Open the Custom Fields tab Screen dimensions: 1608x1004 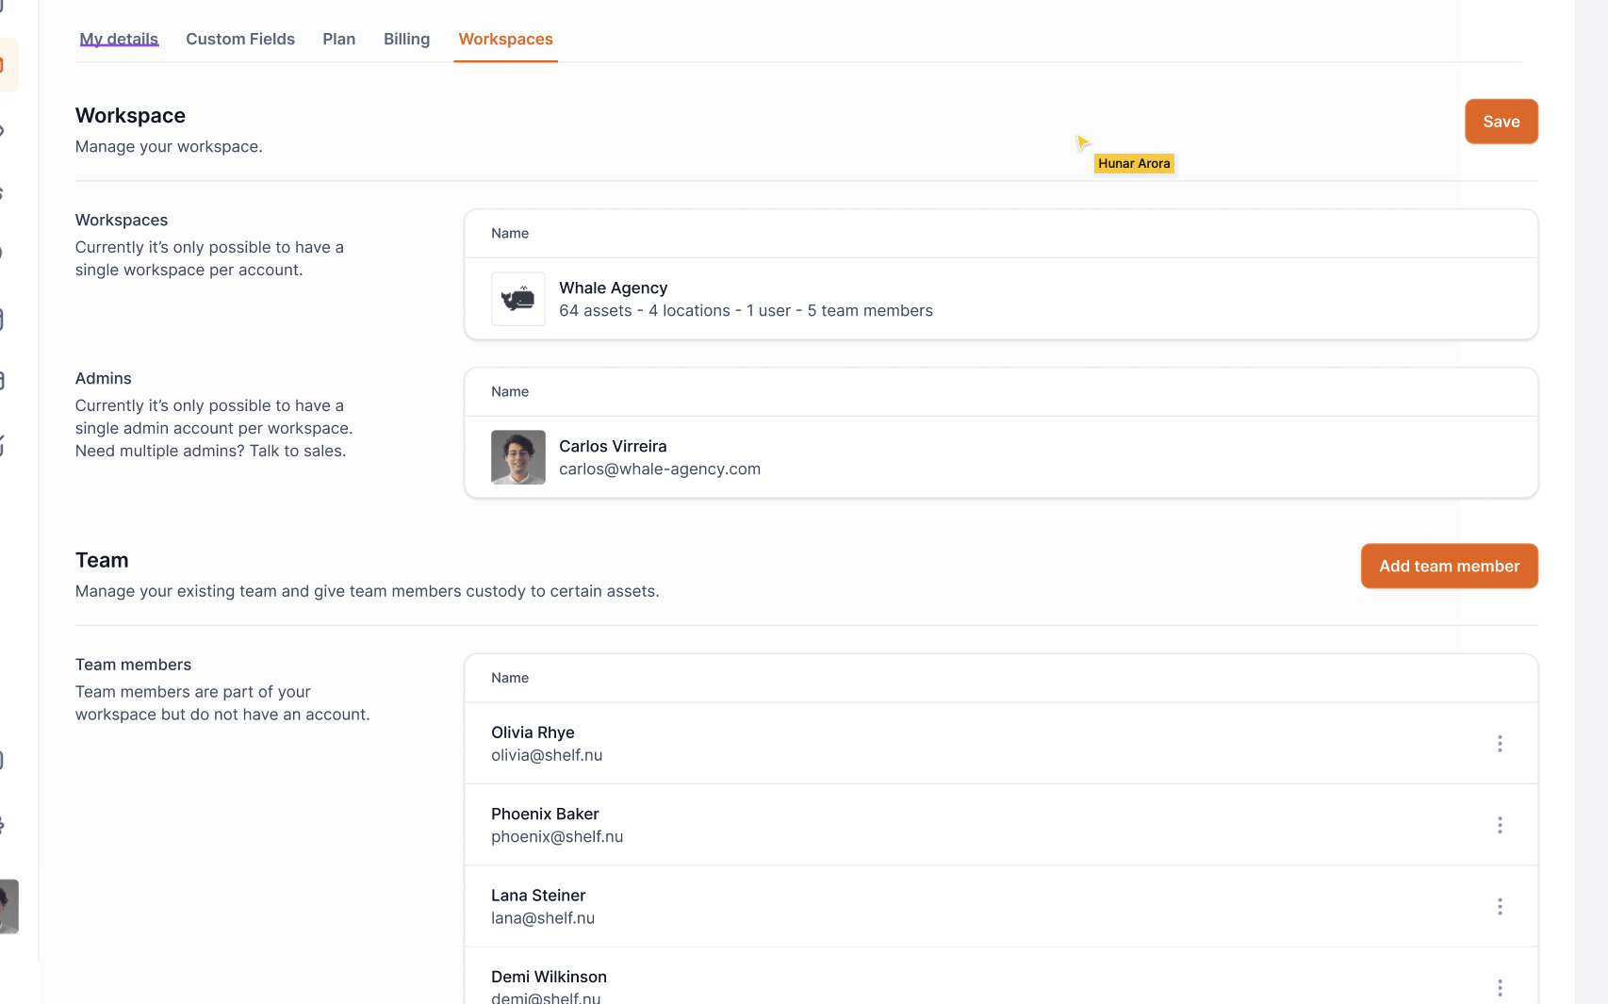pyautogui.click(x=240, y=39)
